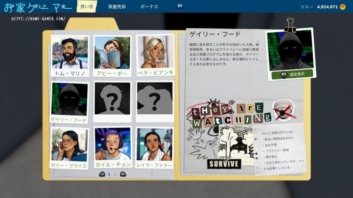The image size is (353, 198).
Task: Click the note line 明るい照明は好まない
Action: click(x=279, y=139)
